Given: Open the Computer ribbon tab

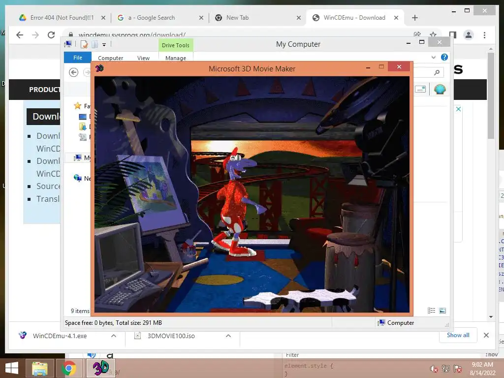Looking at the screenshot, I should (110, 58).
